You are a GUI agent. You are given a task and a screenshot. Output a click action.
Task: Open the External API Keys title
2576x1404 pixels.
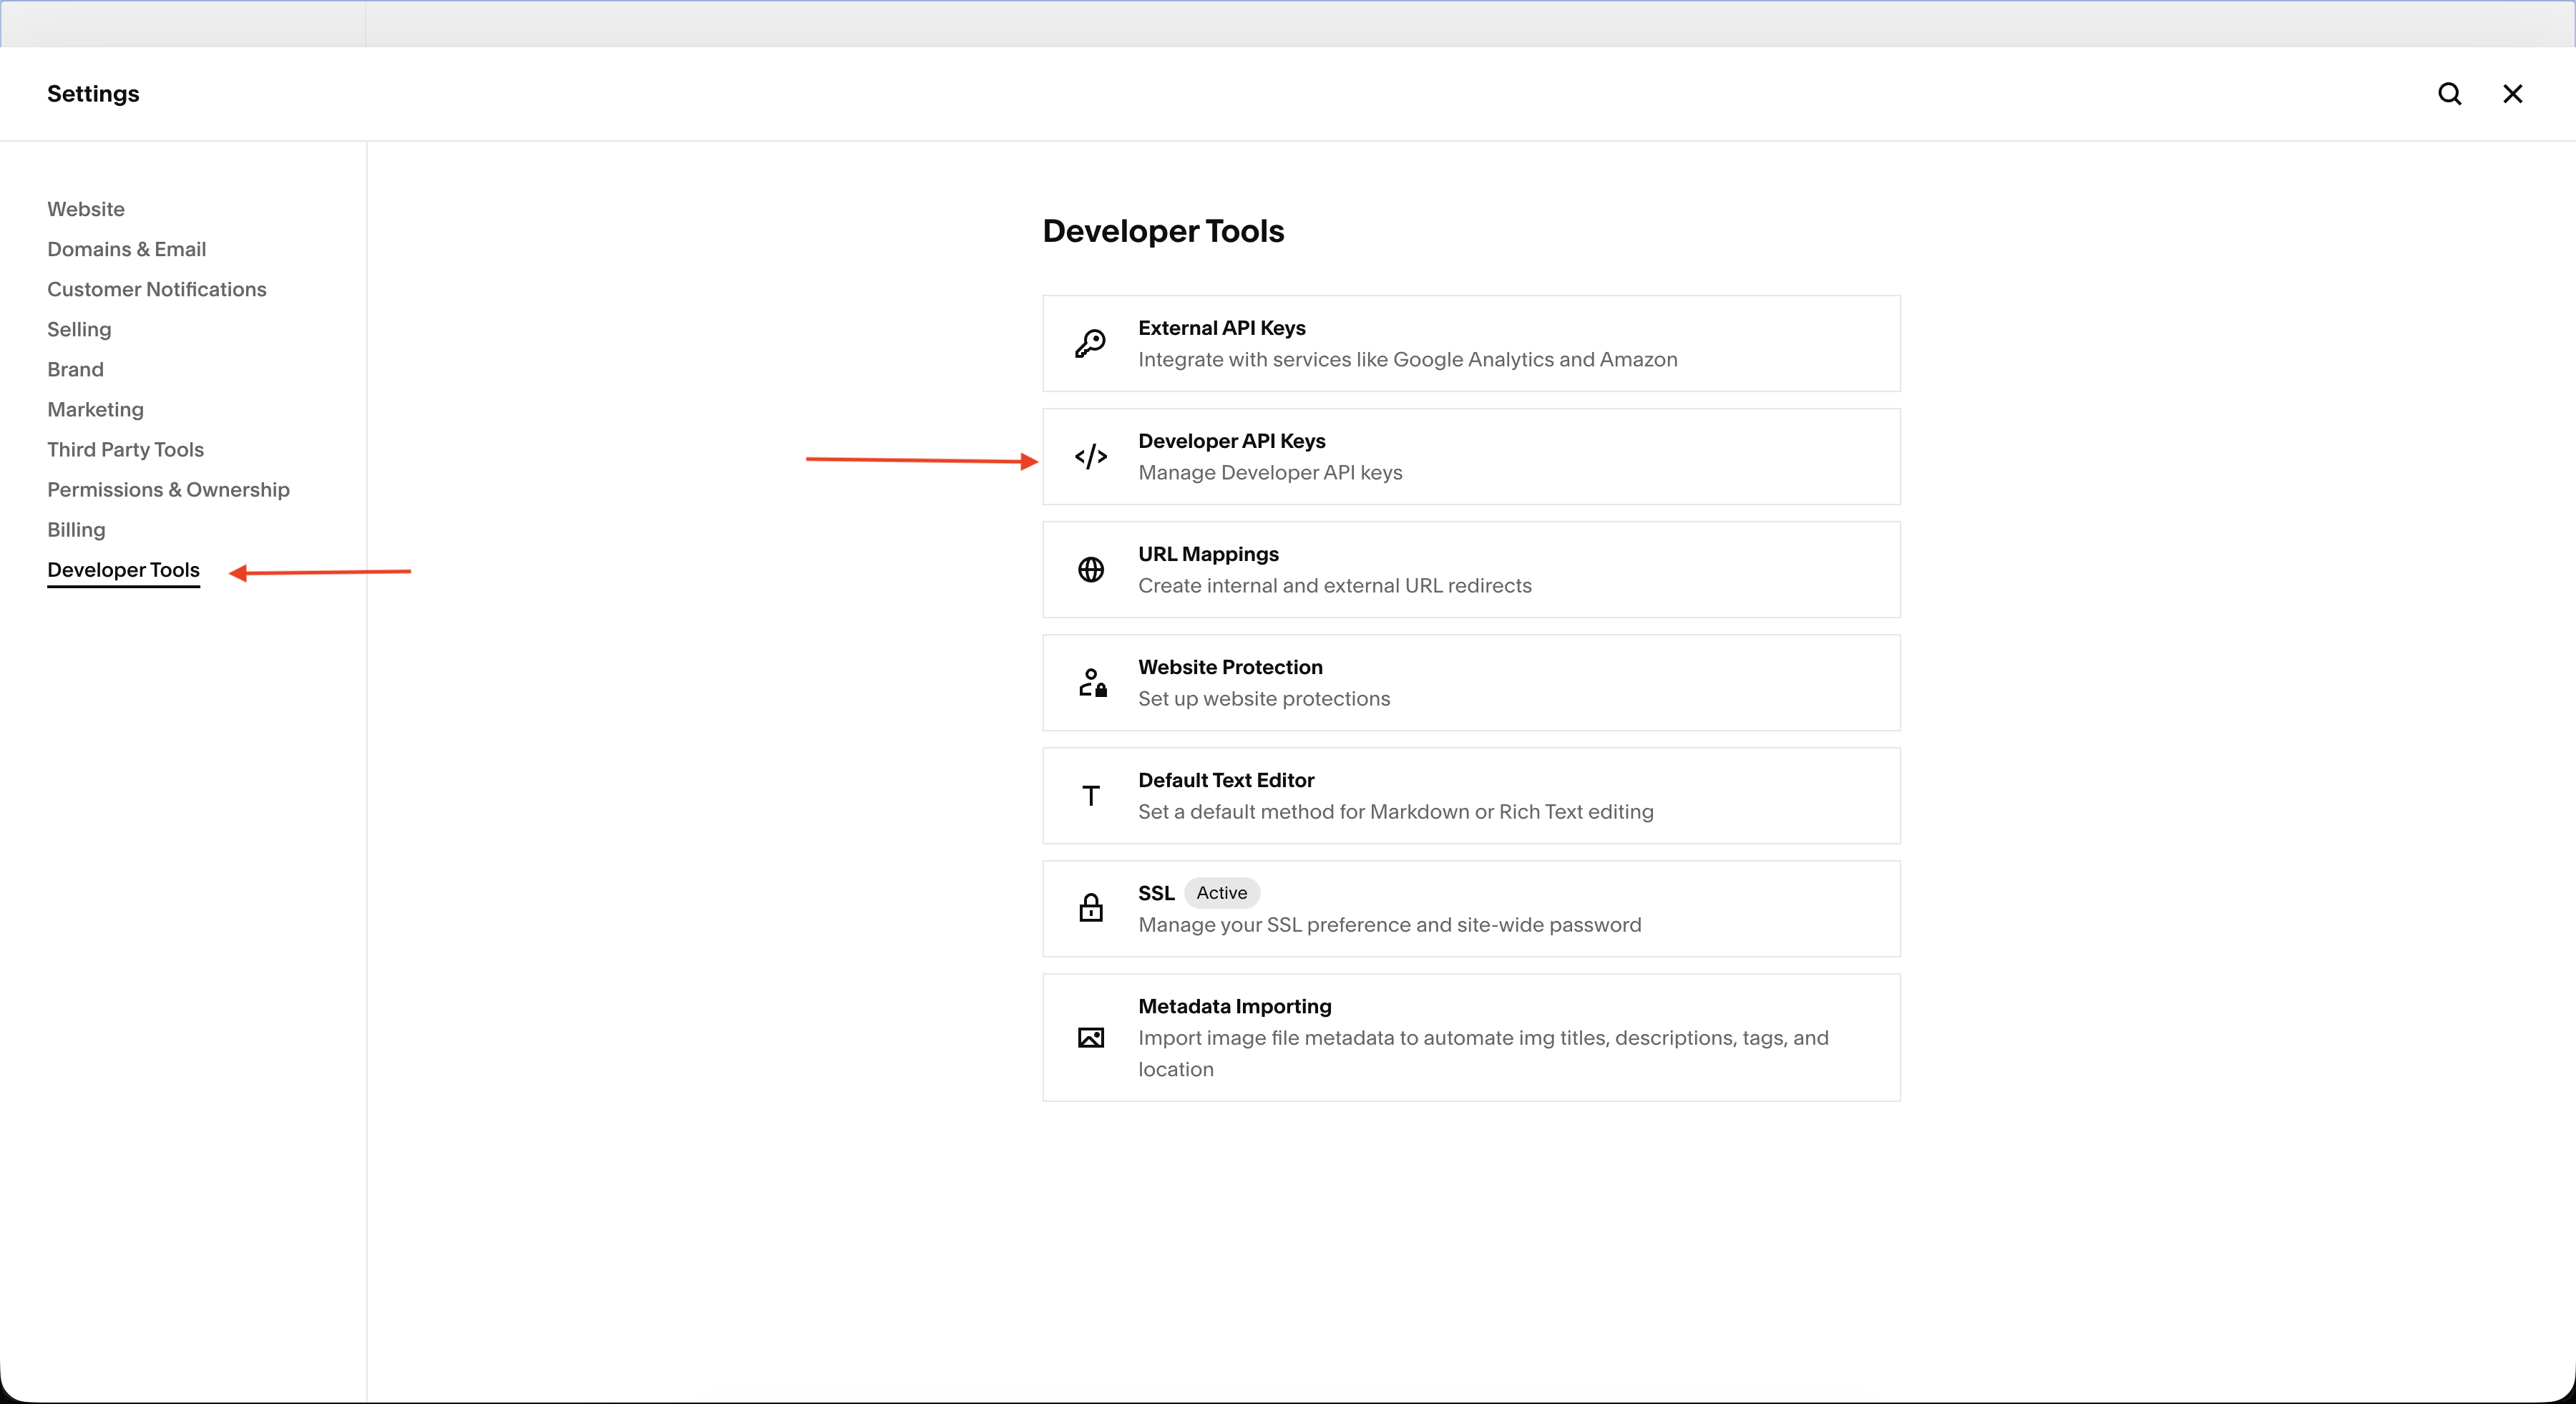[1221, 328]
